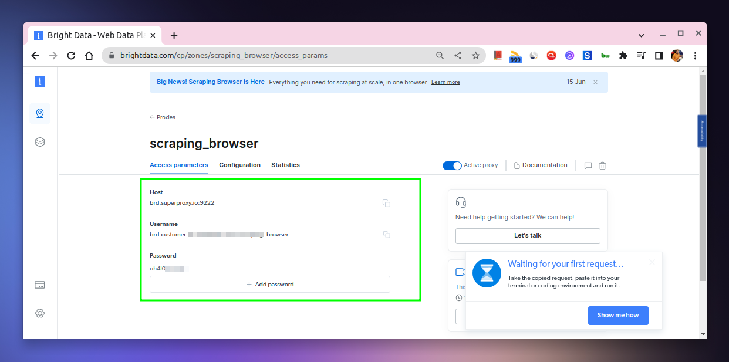Open the profile avatar menu

click(677, 56)
